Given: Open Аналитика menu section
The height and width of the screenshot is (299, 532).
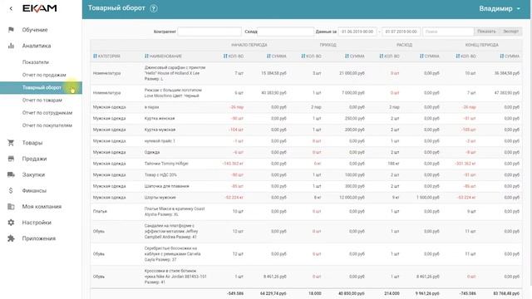Looking at the screenshot, I should [x=37, y=46].
